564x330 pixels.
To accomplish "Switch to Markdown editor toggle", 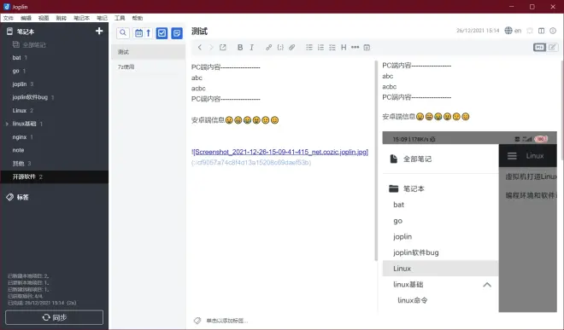I will 539,48.
